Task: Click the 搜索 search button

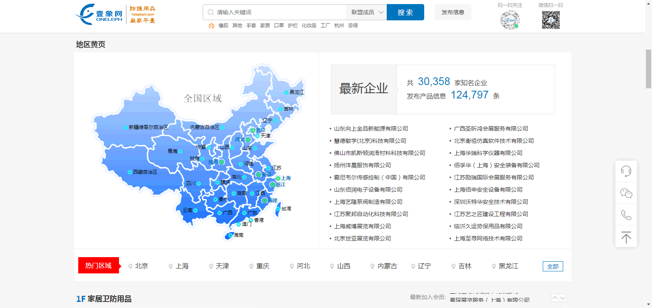Action: [x=405, y=12]
